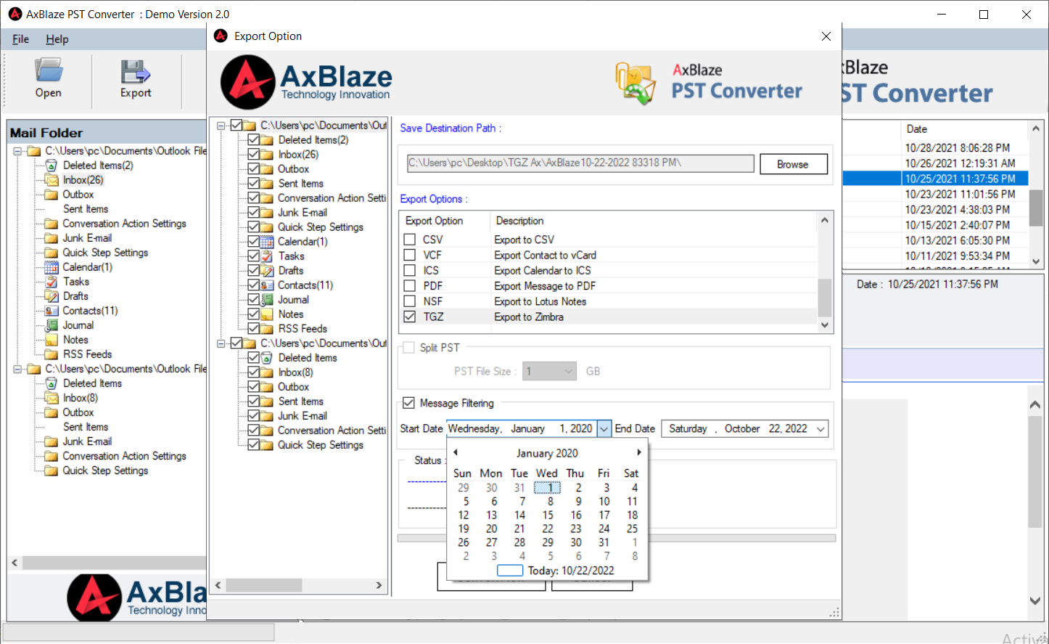Click Journal icon in export tree
The image size is (1049, 644).
pos(267,300)
